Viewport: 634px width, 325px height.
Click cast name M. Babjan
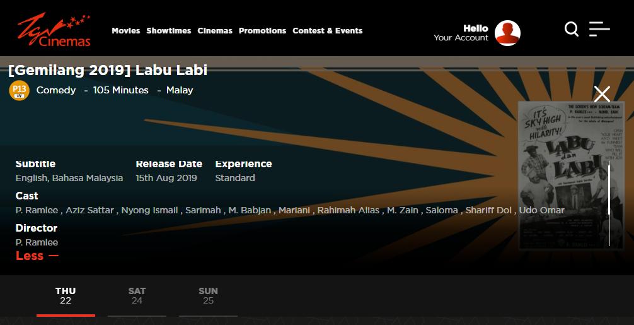(x=250, y=210)
